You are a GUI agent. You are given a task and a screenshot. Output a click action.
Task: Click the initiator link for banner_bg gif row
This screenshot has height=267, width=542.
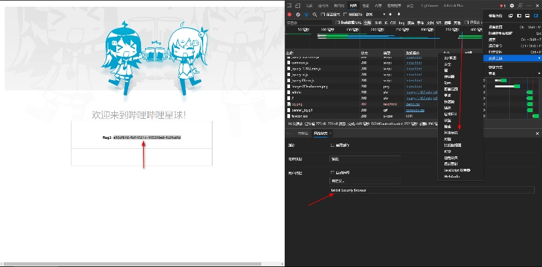(415, 110)
